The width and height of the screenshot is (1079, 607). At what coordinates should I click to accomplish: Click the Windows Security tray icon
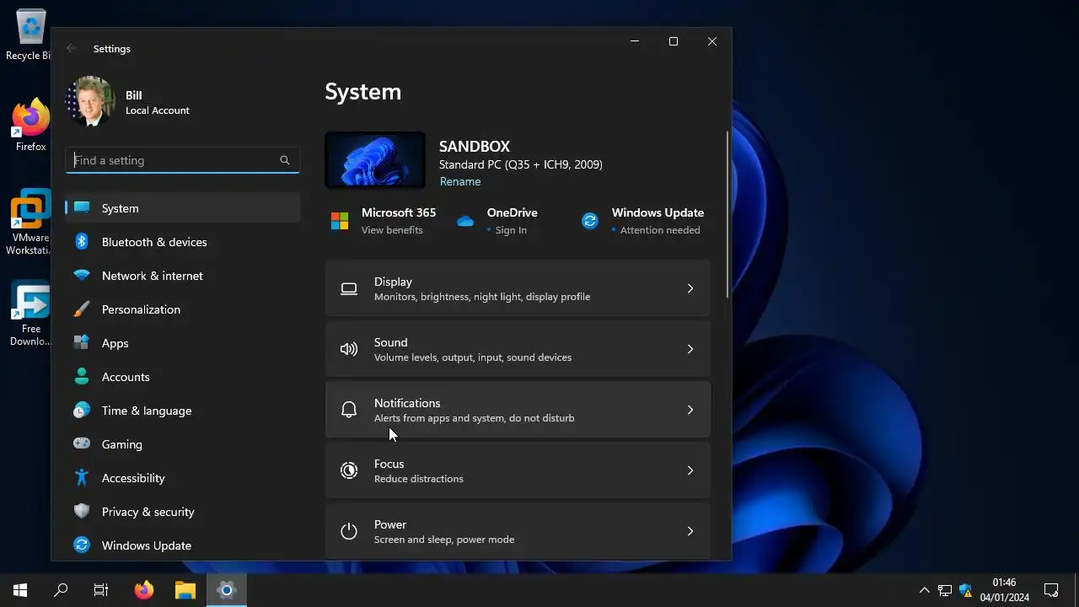[966, 590]
